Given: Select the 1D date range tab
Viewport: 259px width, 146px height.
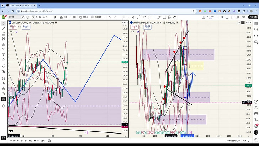Looking at the screenshot, I should [x=10, y=141].
